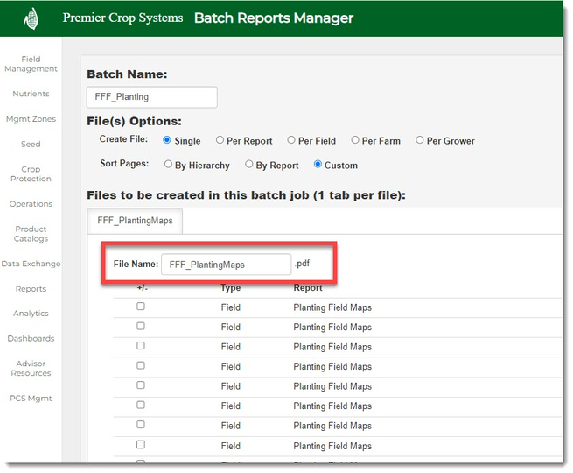This screenshot has height=473, width=573.
Task: Check the fourth Planting Field Maps row
Action: pyautogui.click(x=141, y=365)
